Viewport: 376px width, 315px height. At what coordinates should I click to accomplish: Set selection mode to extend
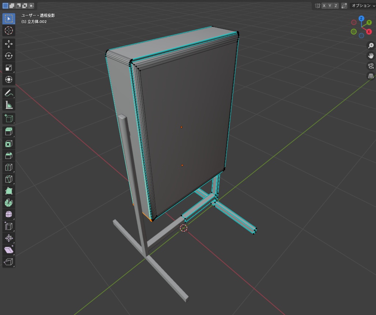[x=12, y=6]
